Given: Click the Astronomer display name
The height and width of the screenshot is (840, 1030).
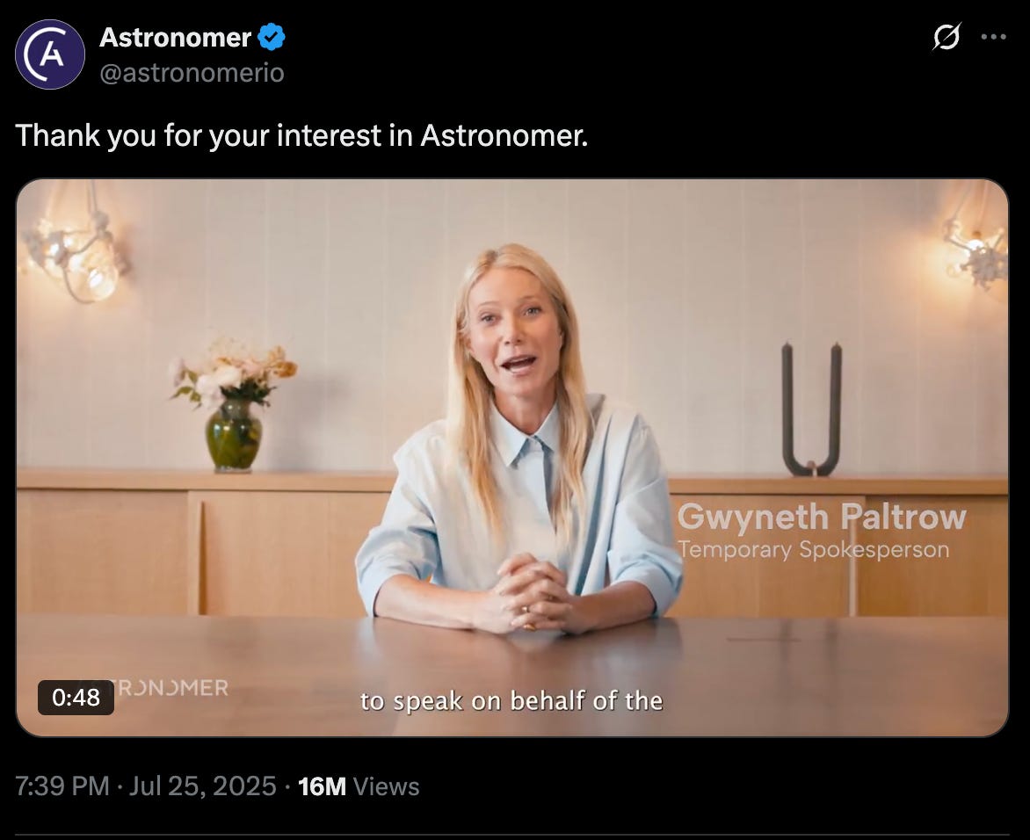Looking at the screenshot, I should click(x=176, y=38).
